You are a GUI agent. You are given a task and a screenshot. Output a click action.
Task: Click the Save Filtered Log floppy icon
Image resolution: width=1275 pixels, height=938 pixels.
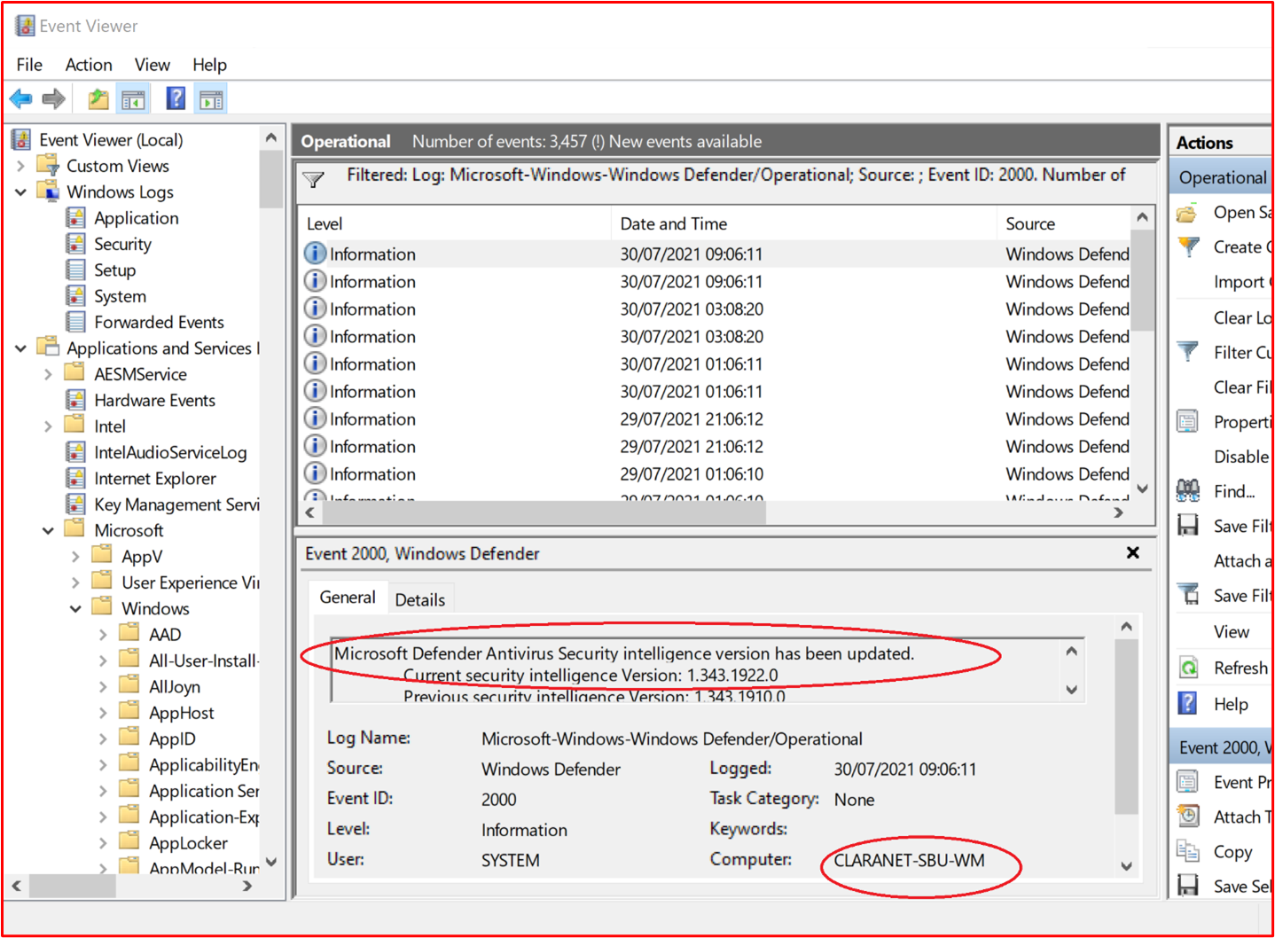[1188, 526]
